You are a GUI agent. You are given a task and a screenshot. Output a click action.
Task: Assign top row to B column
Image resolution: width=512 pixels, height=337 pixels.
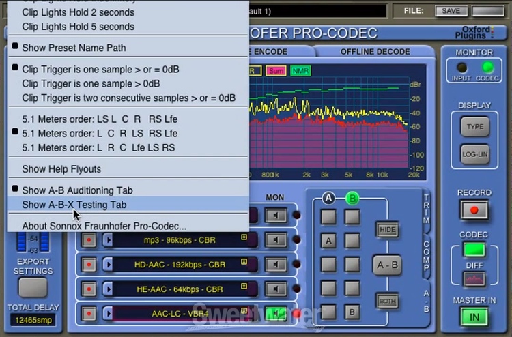[x=352, y=217]
